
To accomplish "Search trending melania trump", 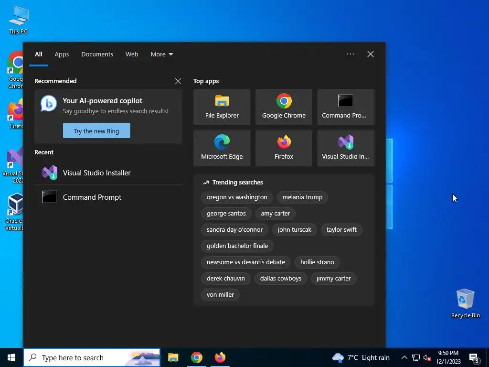I will pyautogui.click(x=302, y=197).
